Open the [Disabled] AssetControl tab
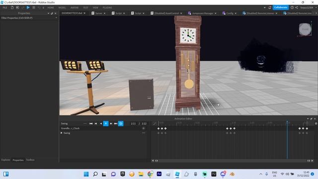 [166, 13]
